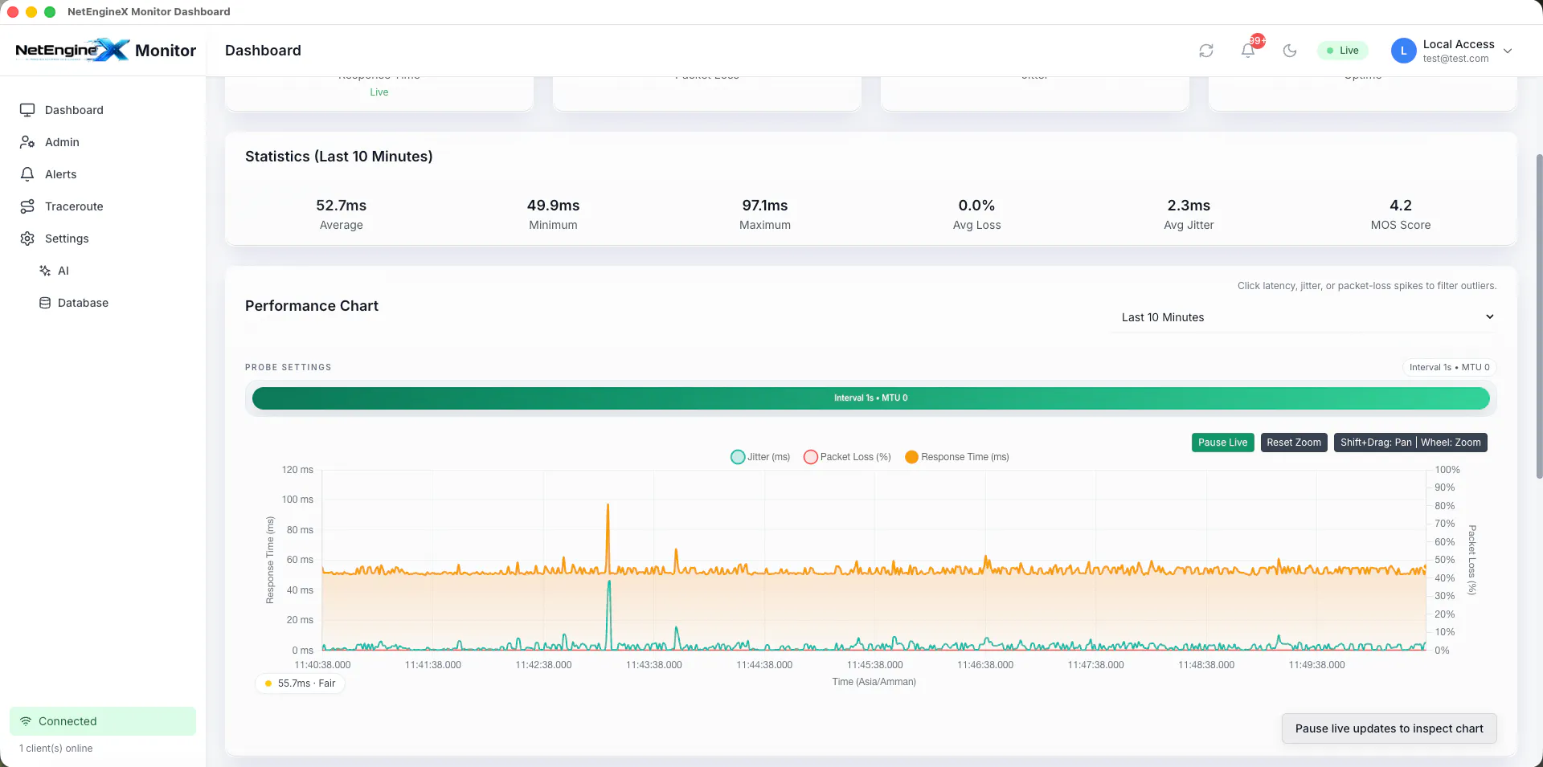This screenshot has height=767, width=1543.
Task: Click the Settings gear icon
Action: click(27, 239)
